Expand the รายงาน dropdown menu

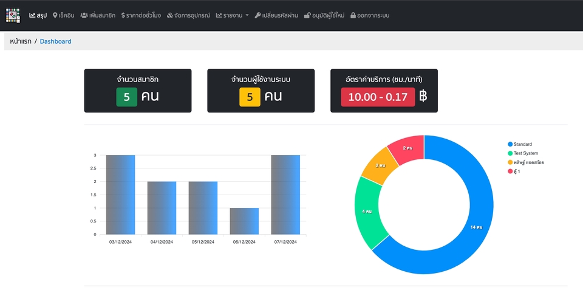pyautogui.click(x=232, y=15)
